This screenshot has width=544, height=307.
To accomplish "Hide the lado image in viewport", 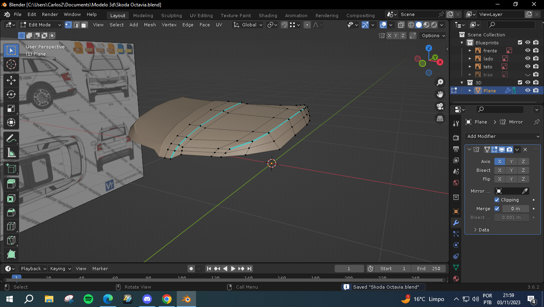I will [528, 59].
